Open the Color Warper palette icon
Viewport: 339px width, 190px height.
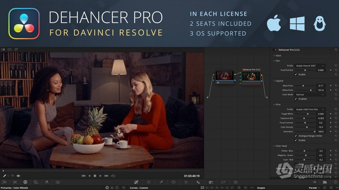149,182
